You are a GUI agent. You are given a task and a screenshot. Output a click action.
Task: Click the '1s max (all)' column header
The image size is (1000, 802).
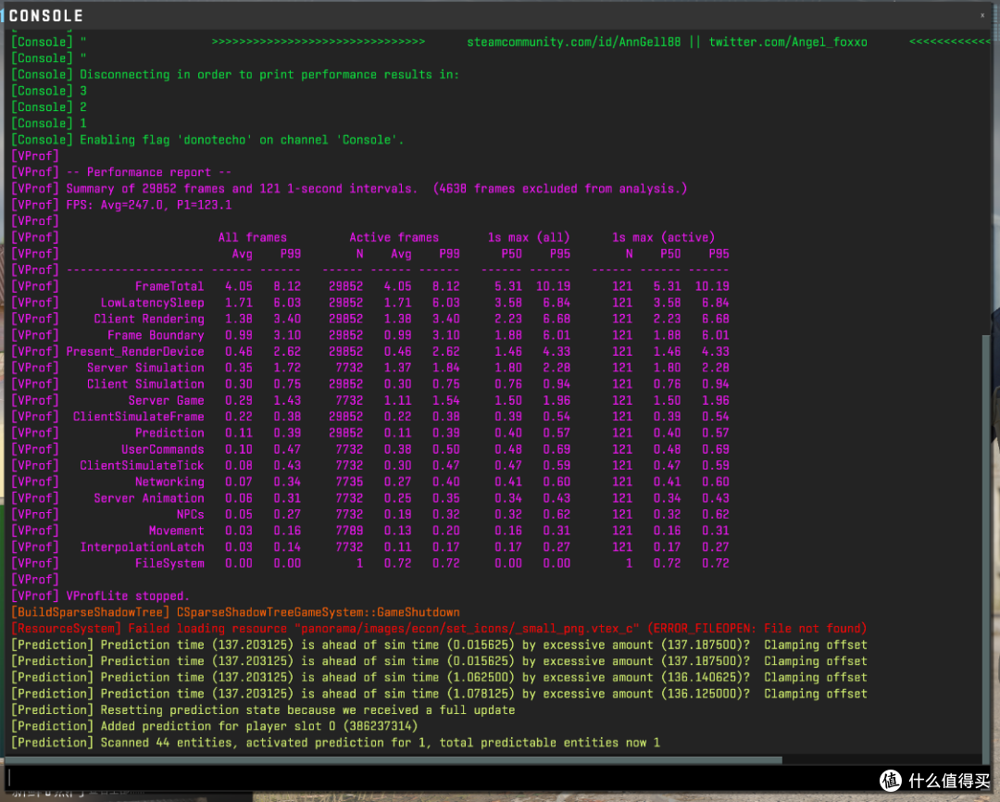[x=529, y=237]
